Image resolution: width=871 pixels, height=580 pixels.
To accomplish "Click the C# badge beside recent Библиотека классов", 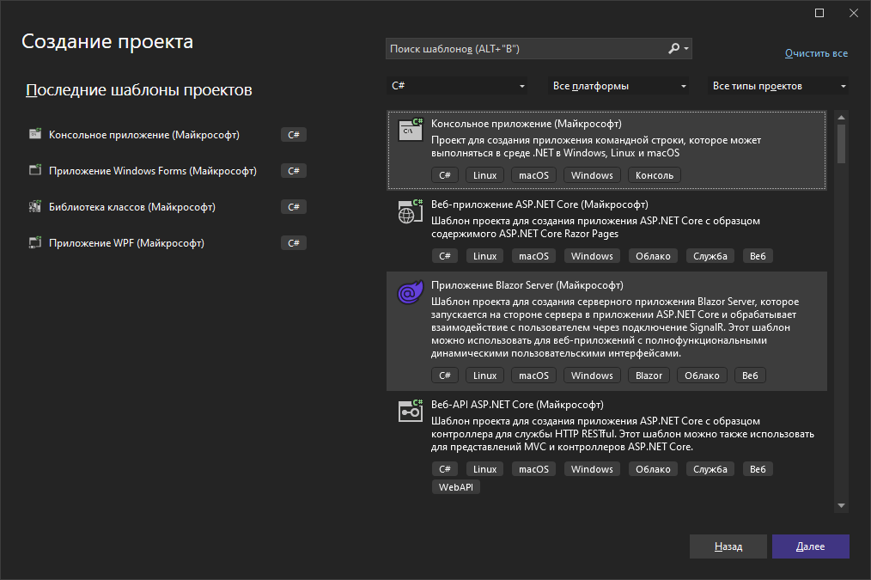I will (x=293, y=207).
